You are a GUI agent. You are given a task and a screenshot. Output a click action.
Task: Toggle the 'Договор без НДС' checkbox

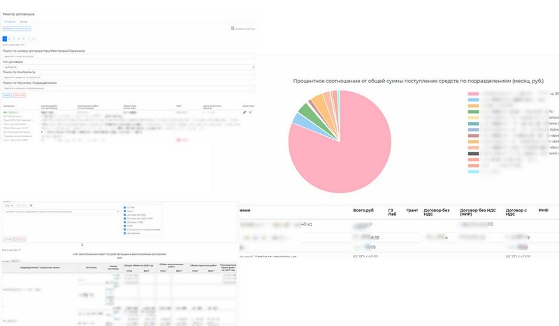(x=125, y=215)
